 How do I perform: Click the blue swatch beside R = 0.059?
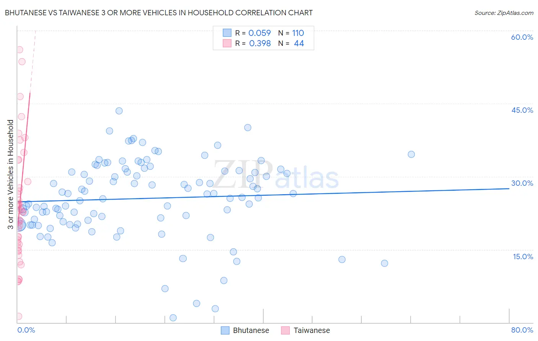click(227, 33)
